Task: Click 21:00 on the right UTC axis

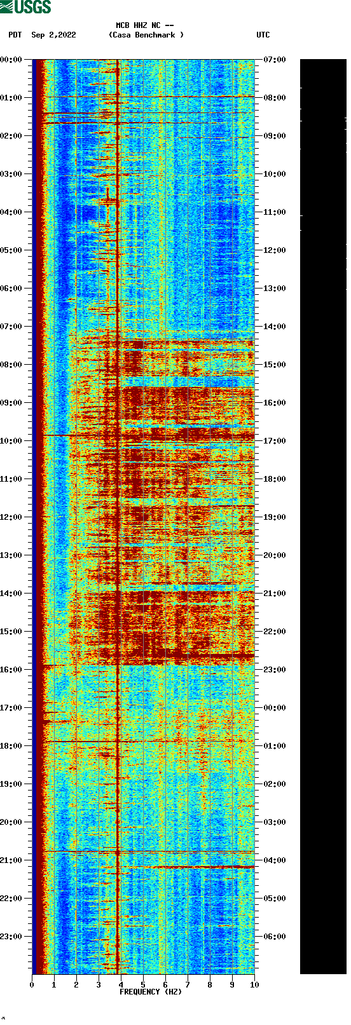Action: tap(275, 594)
